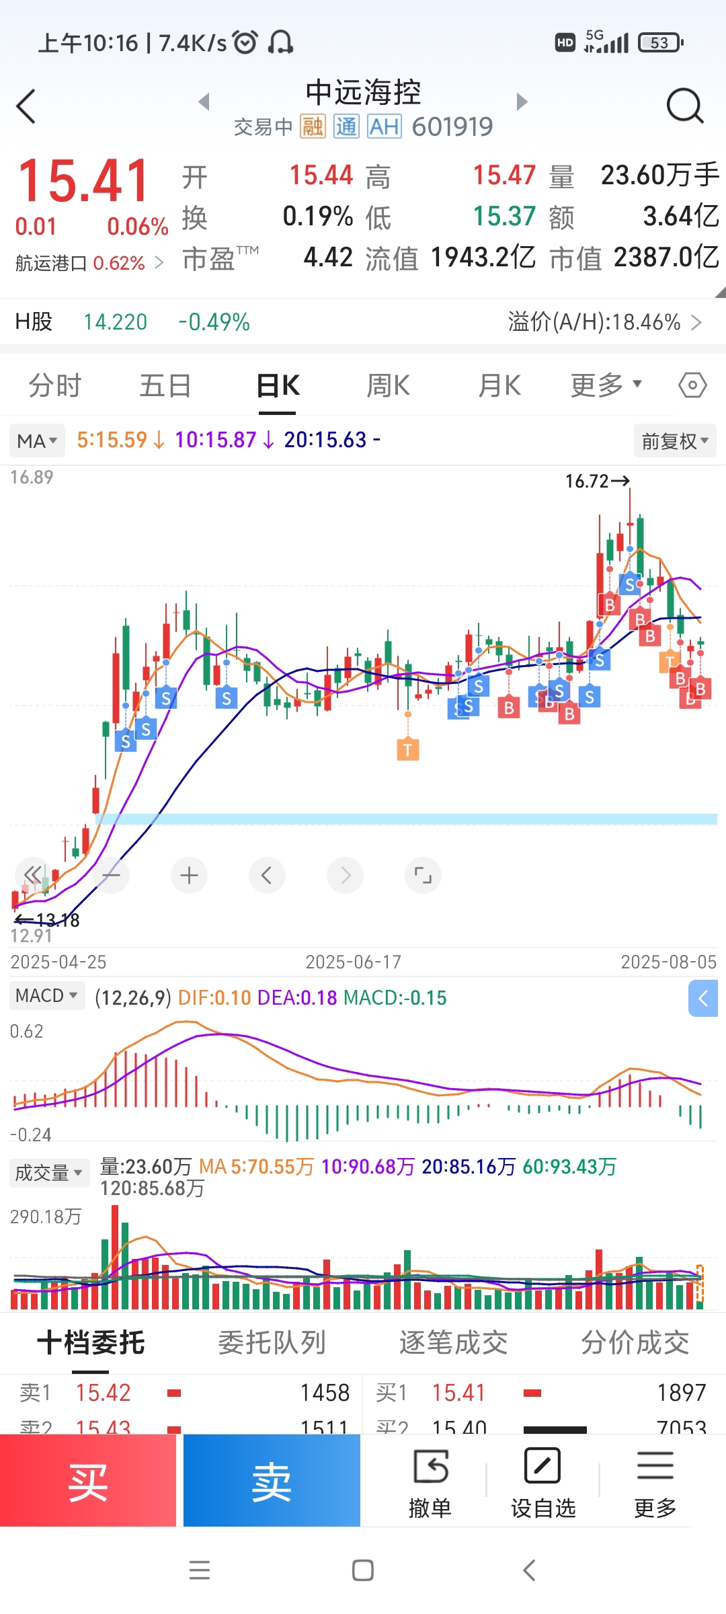Switch to the 月K monthly tab
Image resolution: width=726 pixels, height=1614 pixels.
(x=499, y=386)
